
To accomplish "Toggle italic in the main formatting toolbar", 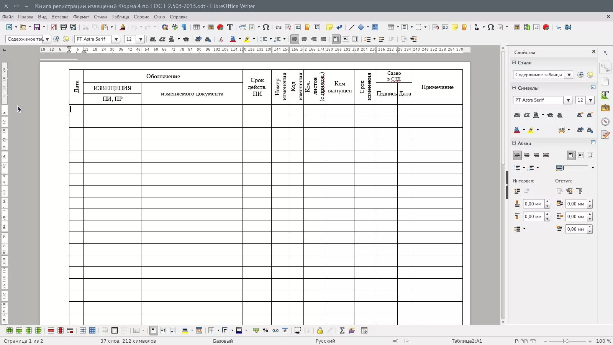I will 162,39.
